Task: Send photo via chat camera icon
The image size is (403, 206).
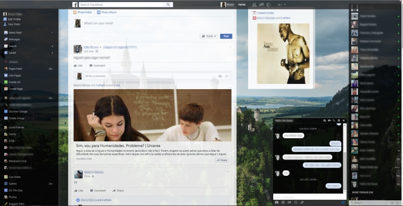Action: coord(276,202)
